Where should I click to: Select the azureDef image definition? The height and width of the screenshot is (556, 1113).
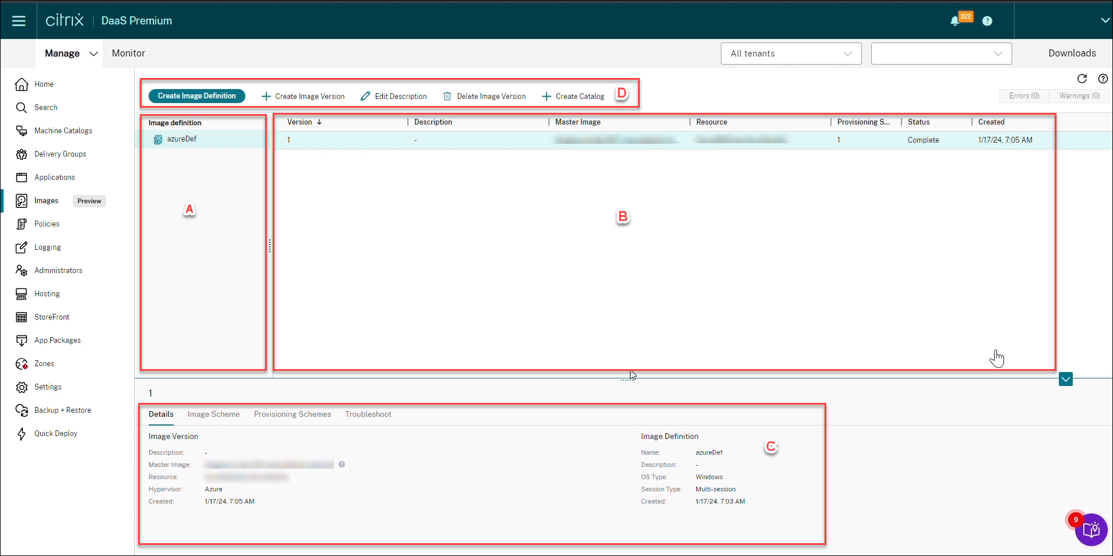coord(181,139)
